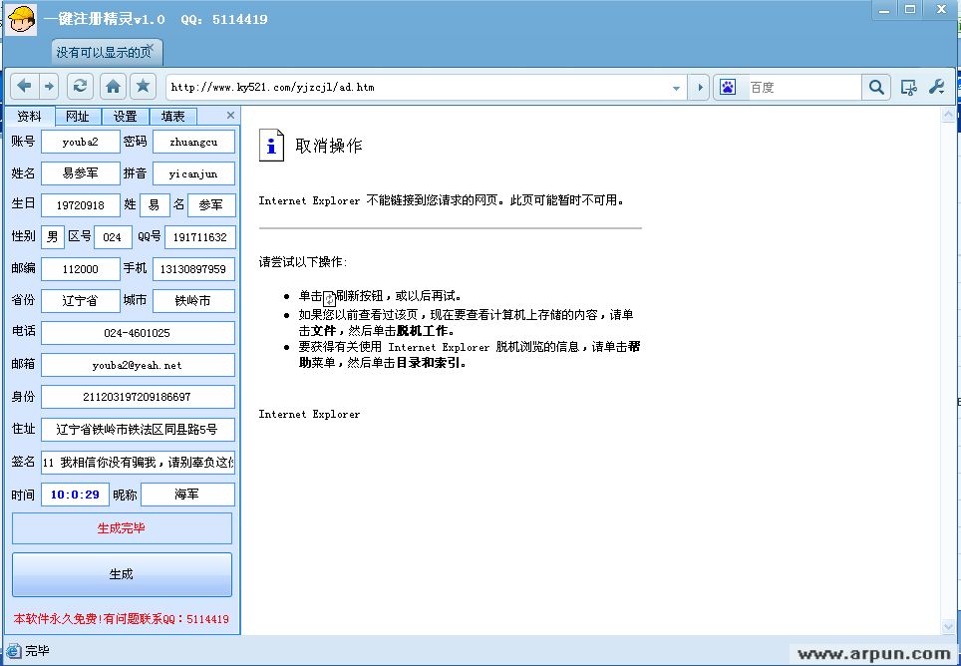Click the browser back arrow button
961x666 pixels.
coord(24,87)
